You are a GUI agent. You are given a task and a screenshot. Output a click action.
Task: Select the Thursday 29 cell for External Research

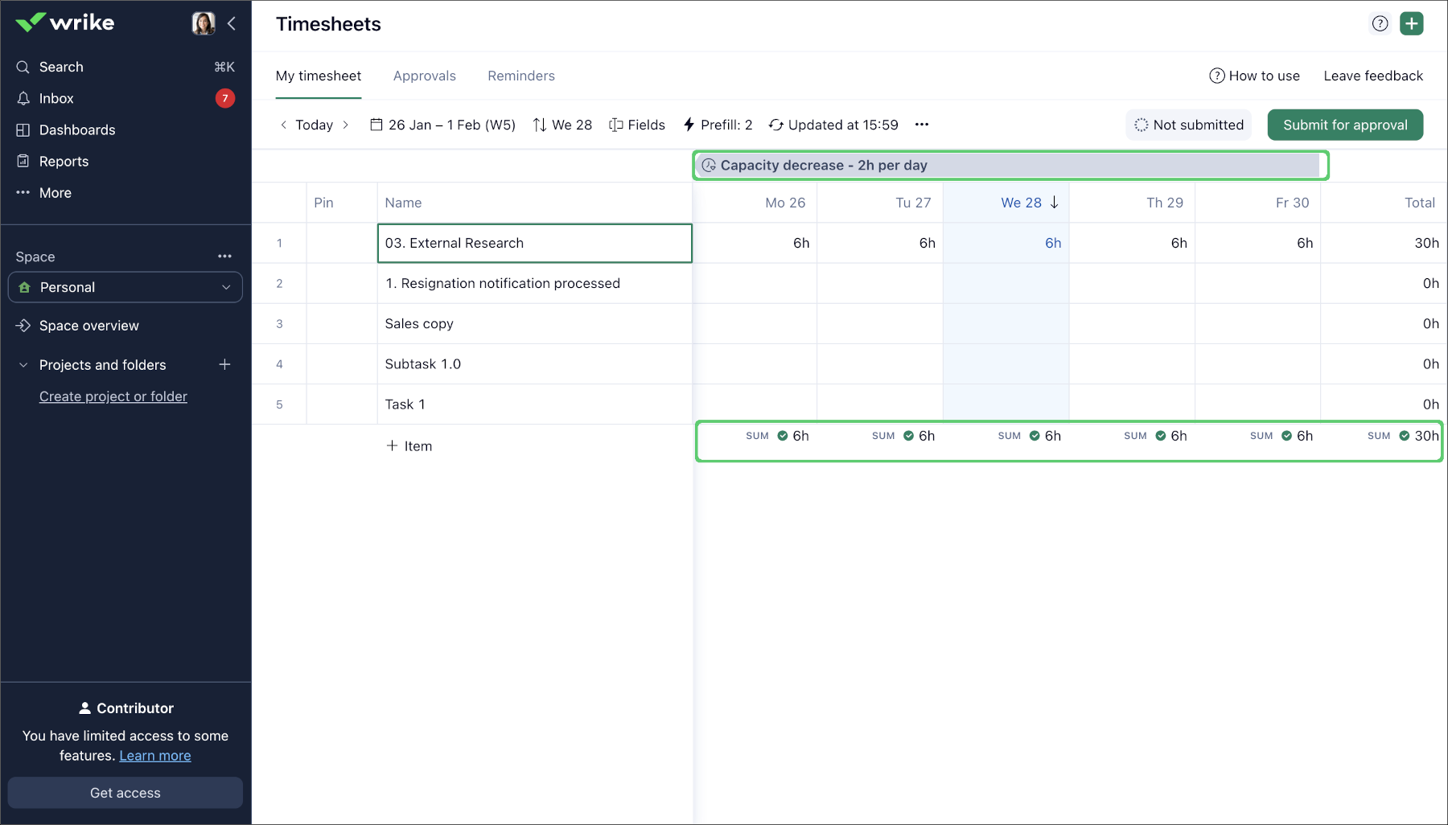click(x=1132, y=243)
